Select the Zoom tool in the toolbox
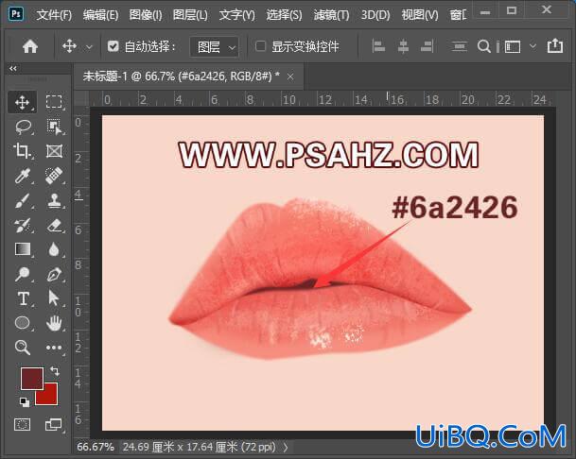The height and width of the screenshot is (459, 576). click(22, 348)
